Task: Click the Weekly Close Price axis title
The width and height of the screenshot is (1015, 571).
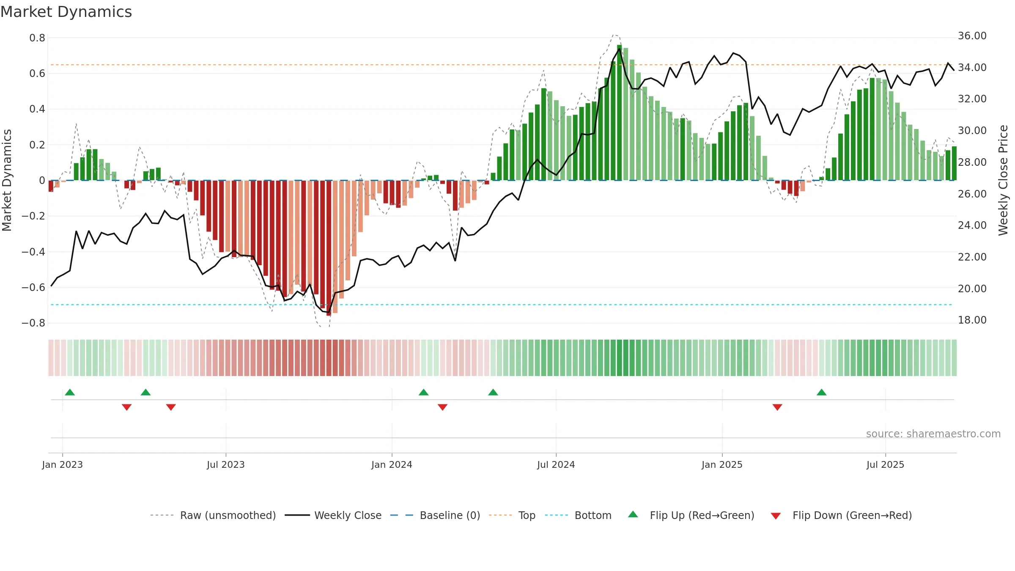Action: point(1004,181)
